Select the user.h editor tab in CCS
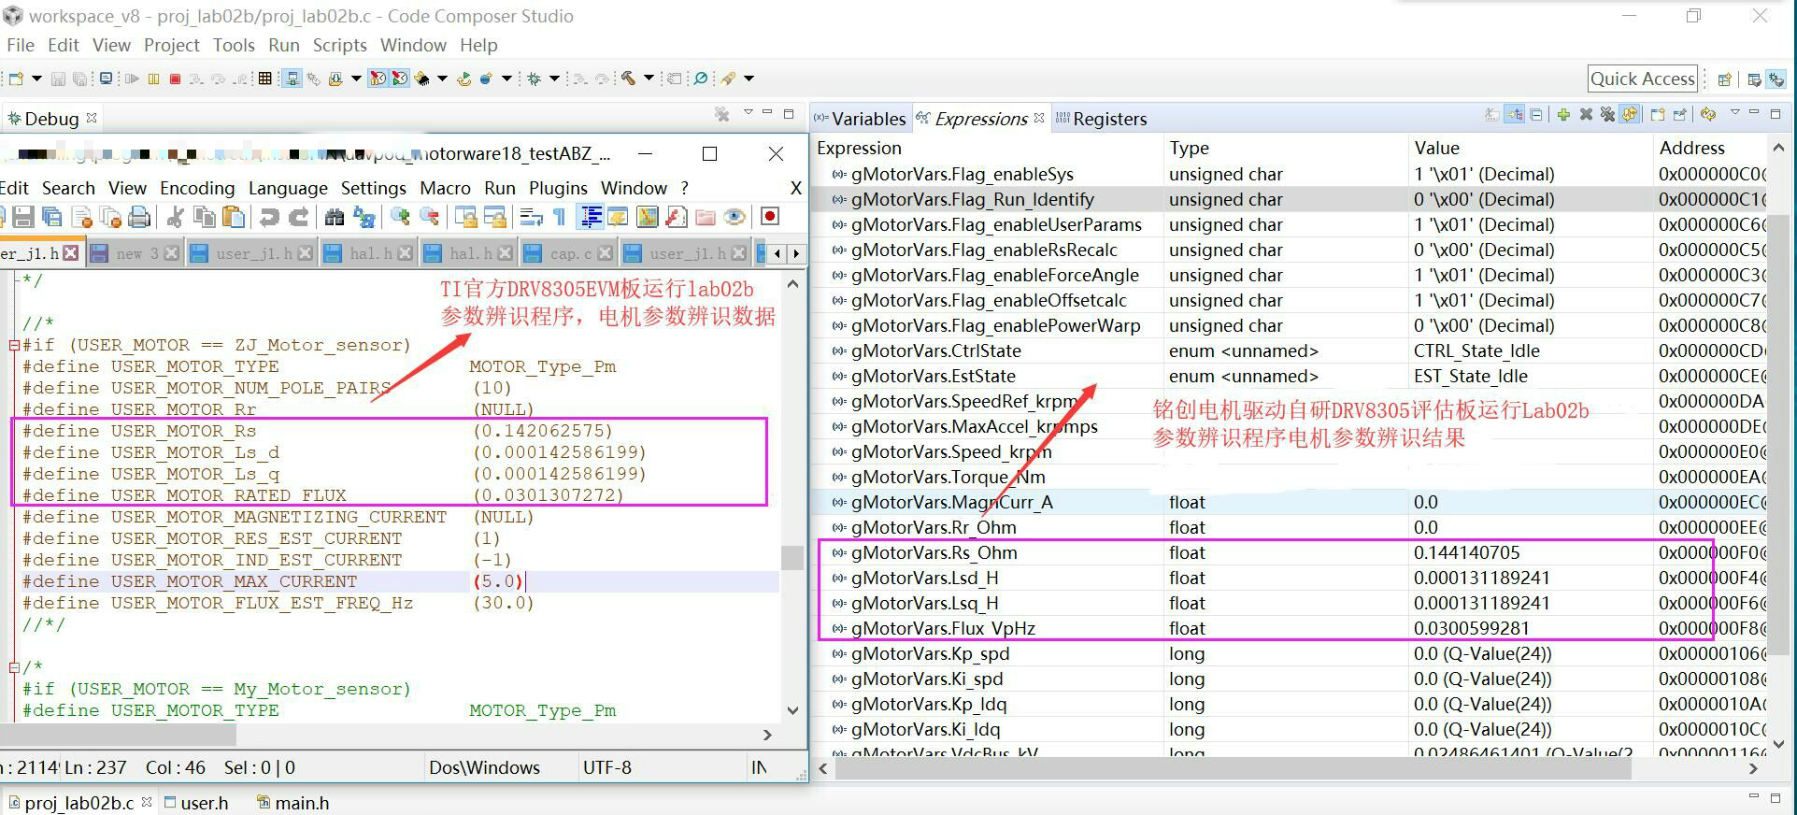The image size is (1797, 815). click(x=196, y=803)
